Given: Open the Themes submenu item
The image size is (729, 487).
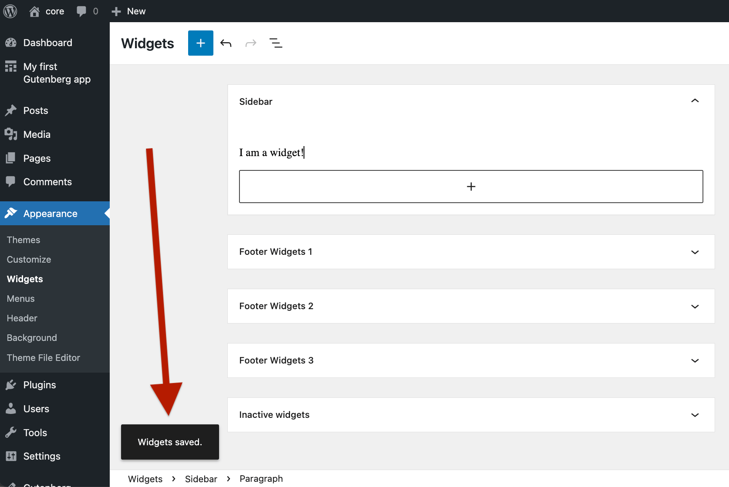Looking at the screenshot, I should point(24,240).
